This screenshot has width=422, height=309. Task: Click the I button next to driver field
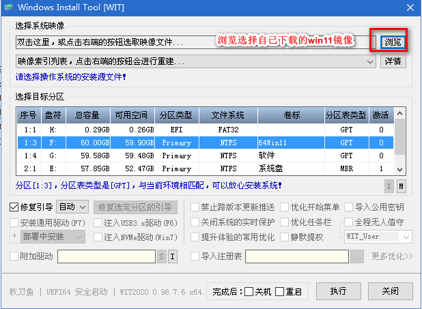tap(173, 256)
